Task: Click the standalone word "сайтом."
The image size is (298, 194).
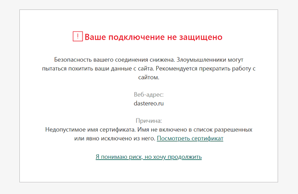Action: point(149,78)
